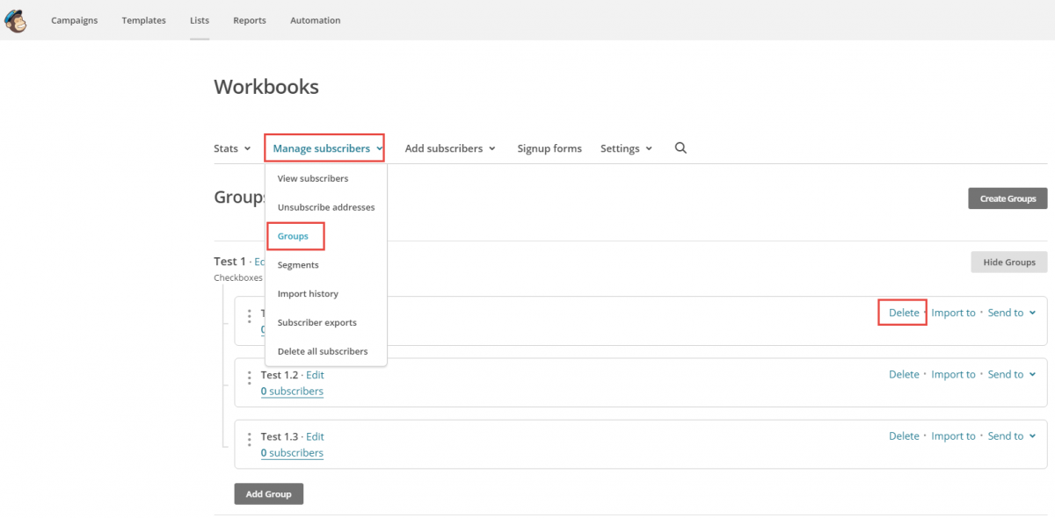
Task: Expand Send to for Test 1.2
Action: click(1012, 375)
